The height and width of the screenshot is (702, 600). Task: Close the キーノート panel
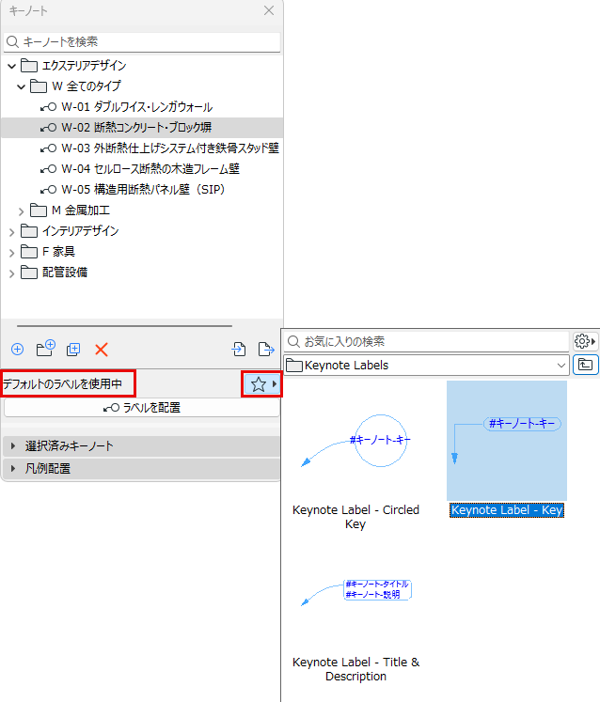click(269, 10)
